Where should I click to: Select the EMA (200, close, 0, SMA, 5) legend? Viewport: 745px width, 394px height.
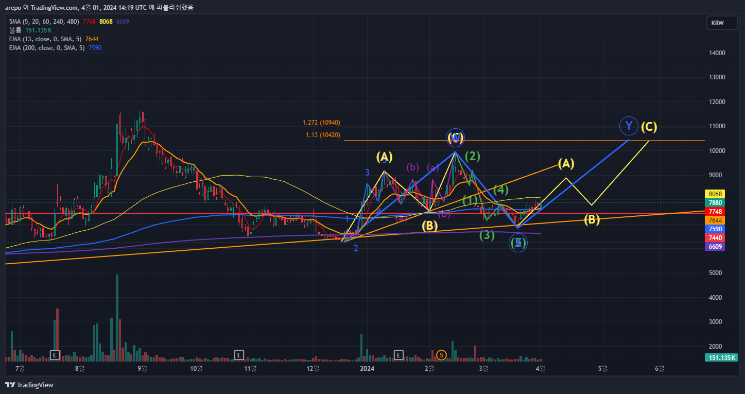(x=47, y=47)
